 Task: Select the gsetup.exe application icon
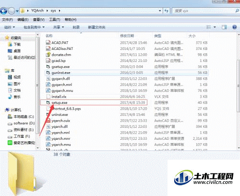click(48, 67)
